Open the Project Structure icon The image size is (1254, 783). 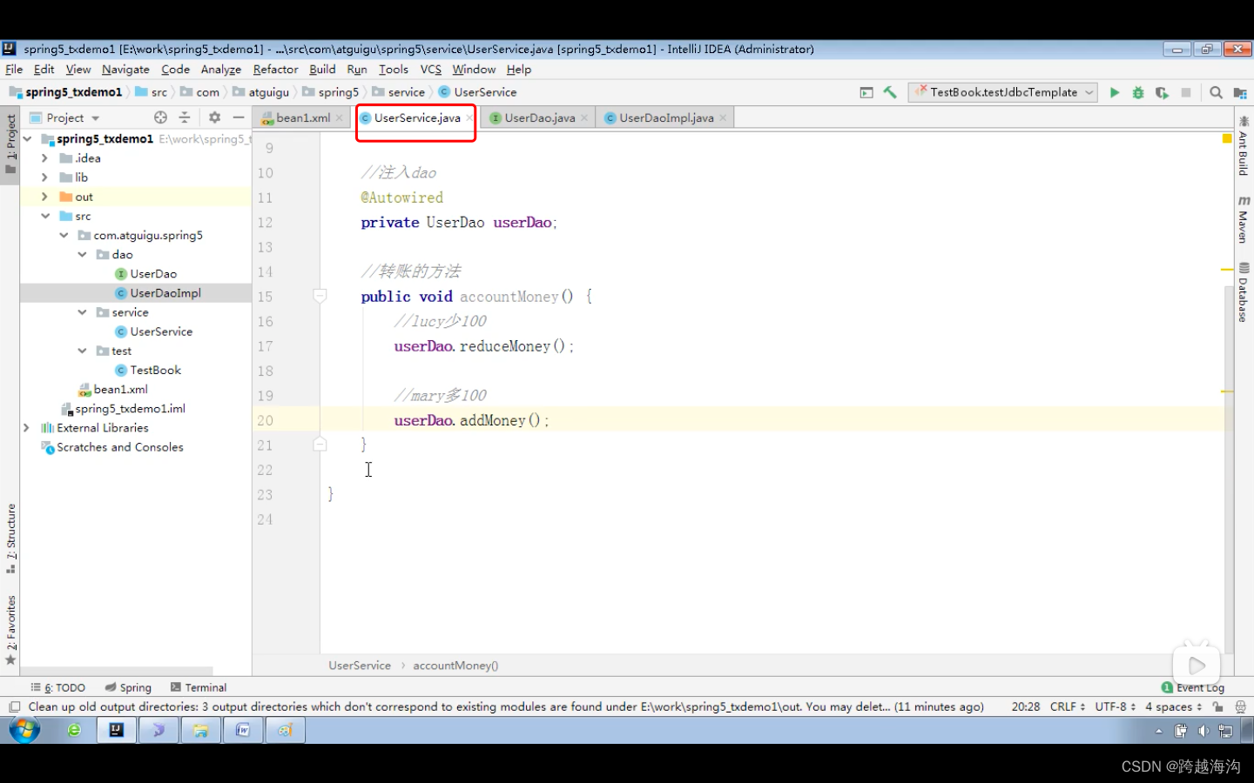tap(1240, 92)
